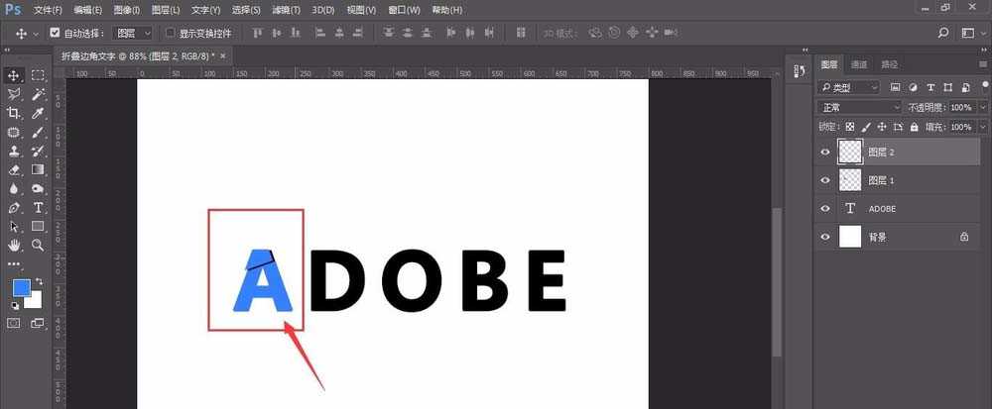Hide the ADOBE text layer
The image size is (992, 409).
(x=824, y=209)
